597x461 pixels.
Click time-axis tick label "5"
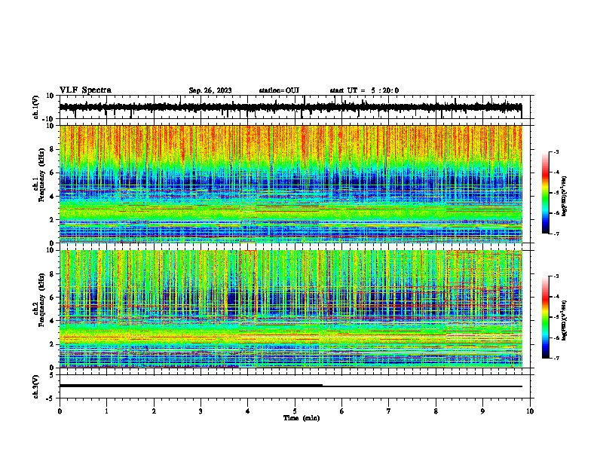click(295, 411)
